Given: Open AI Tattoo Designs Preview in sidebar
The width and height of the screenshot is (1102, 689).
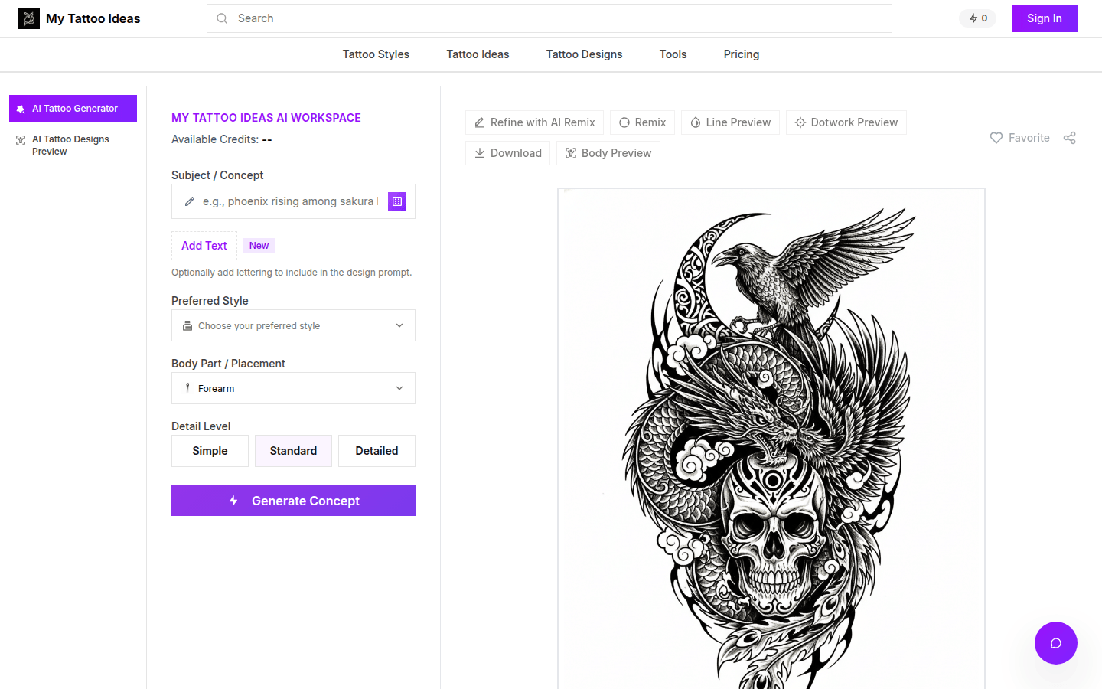Looking at the screenshot, I should coord(71,145).
